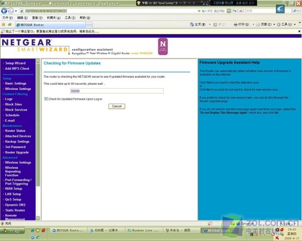This screenshot has width=302, height=241.
Task: Expand the Home button dropdown arrow
Action: [x=210, y=24]
